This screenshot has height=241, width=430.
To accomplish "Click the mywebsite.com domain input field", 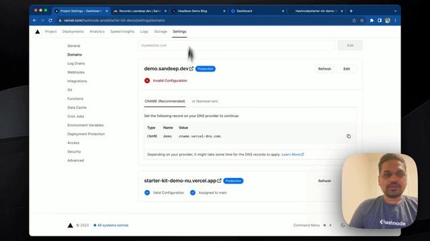I will click(236, 46).
